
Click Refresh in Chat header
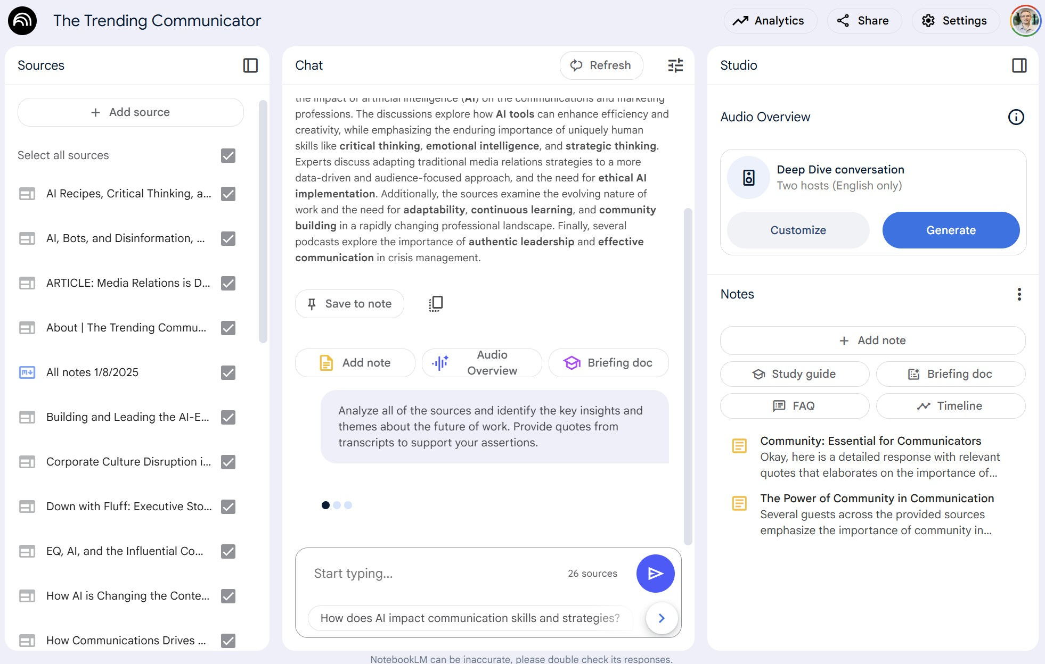(601, 65)
